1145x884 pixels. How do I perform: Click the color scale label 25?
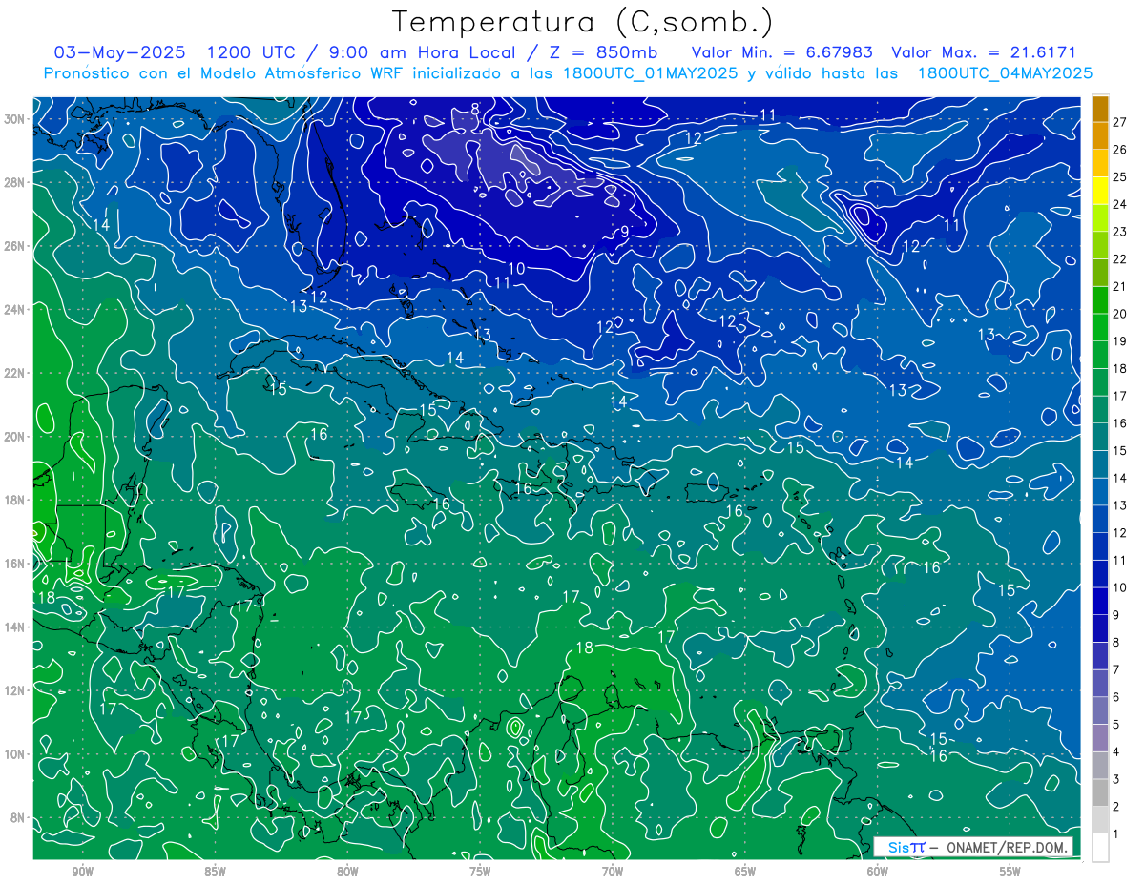(1119, 176)
